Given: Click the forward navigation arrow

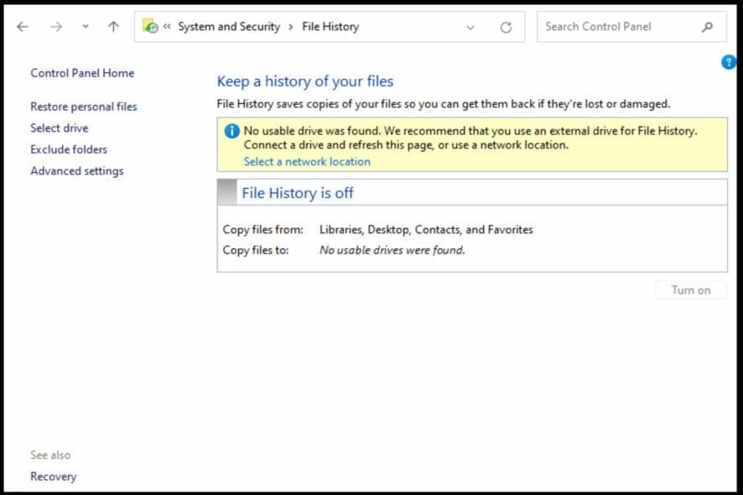Looking at the screenshot, I should (55, 26).
